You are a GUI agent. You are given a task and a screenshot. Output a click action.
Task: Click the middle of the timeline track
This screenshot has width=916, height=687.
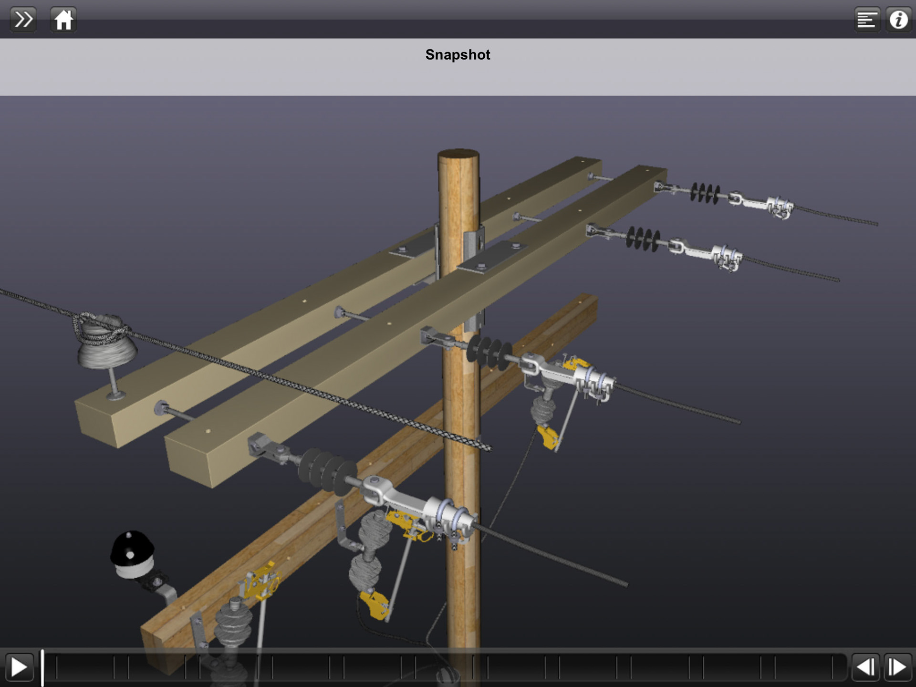(444, 666)
